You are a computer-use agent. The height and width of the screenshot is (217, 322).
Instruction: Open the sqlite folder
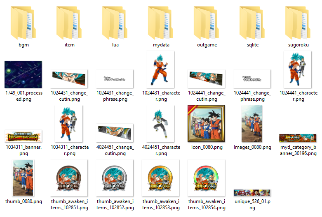[x=252, y=23]
